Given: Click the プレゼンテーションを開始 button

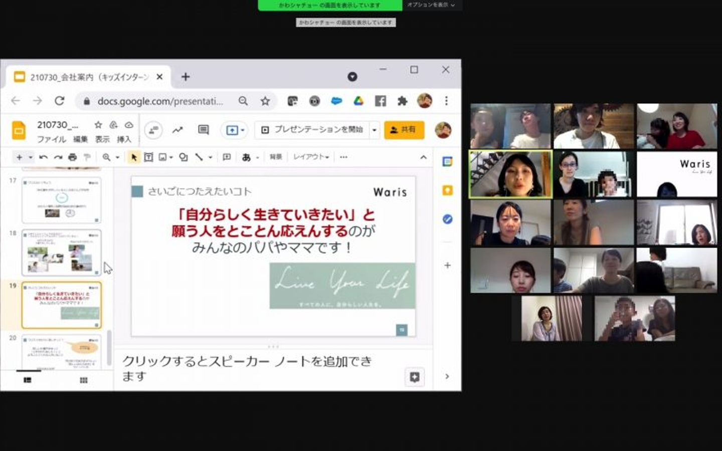Looking at the screenshot, I should (x=312, y=130).
